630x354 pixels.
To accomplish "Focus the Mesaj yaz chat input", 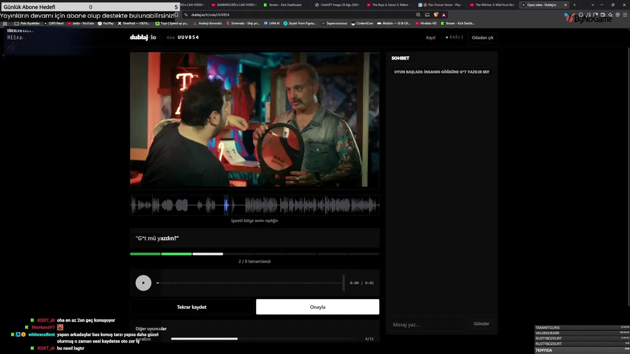I will pyautogui.click(x=427, y=324).
